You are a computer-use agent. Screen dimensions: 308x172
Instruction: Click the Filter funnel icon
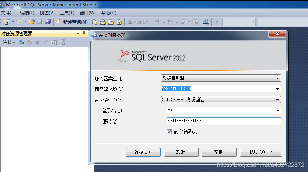coord(46,43)
